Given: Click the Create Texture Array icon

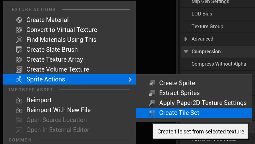Looking at the screenshot, I should tap(19, 59).
